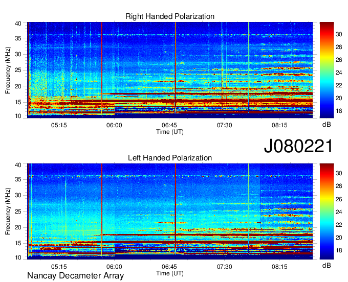
Task: Click Frequency (MHz) axis label of right-handed plot
Action: pyautogui.click(x=8, y=70)
